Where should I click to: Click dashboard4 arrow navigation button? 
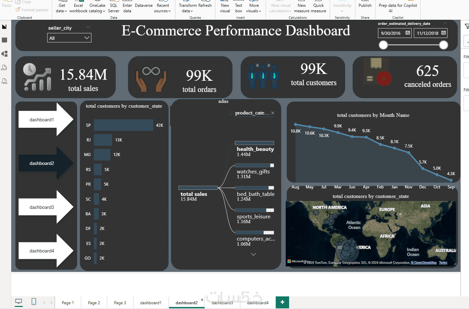click(x=46, y=251)
